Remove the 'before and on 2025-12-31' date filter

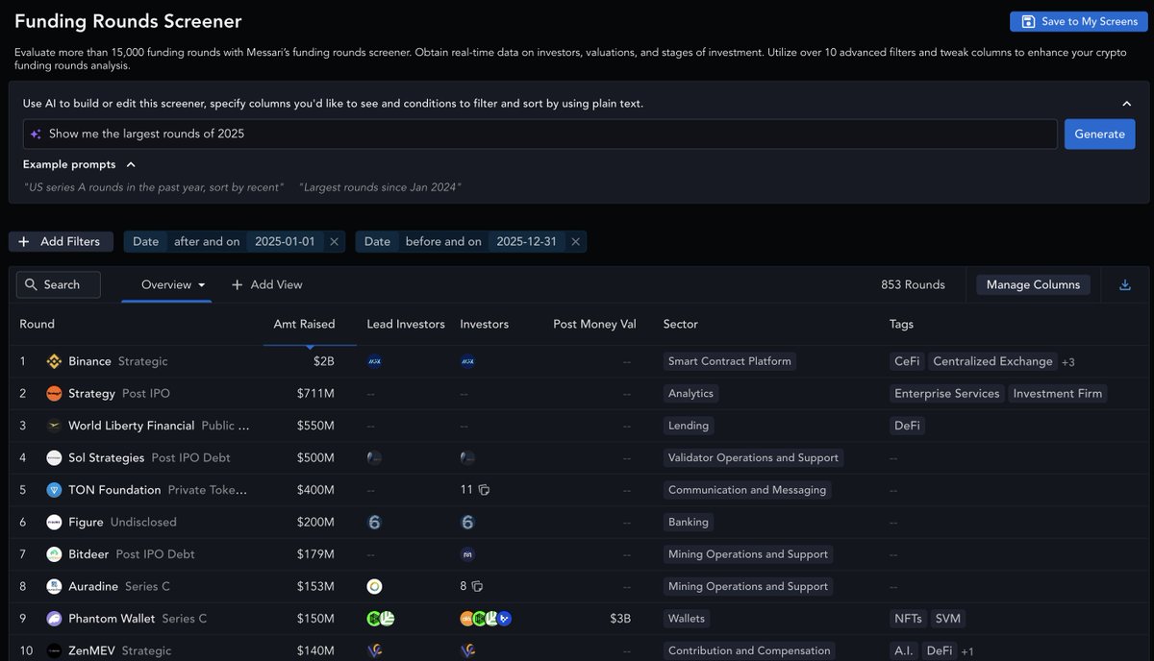pyautogui.click(x=576, y=242)
